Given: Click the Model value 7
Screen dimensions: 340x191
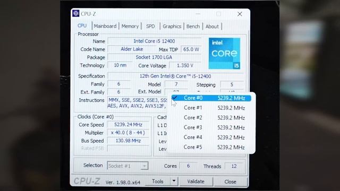Looking at the screenshot, I should [176, 84].
